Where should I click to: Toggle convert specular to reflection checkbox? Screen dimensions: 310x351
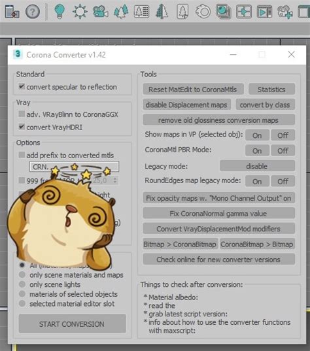22,86
